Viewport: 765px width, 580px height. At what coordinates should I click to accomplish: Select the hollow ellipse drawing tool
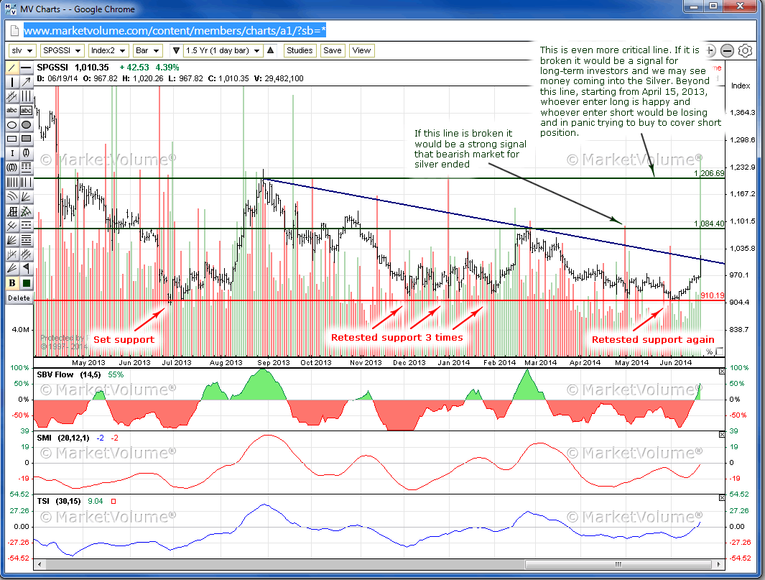(12, 124)
